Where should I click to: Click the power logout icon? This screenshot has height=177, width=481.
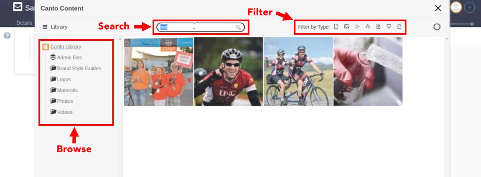[x=437, y=27]
